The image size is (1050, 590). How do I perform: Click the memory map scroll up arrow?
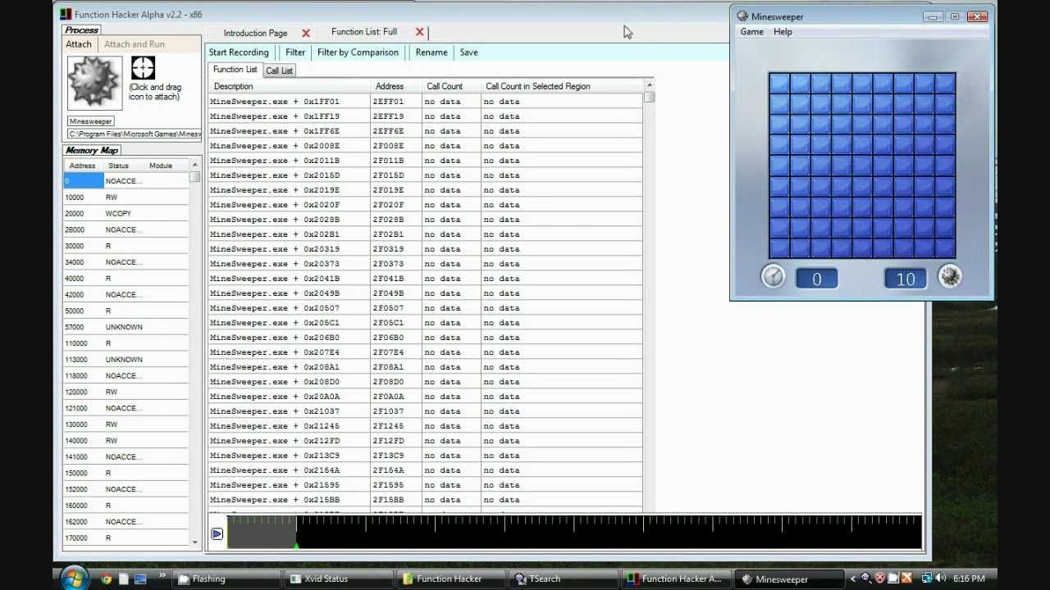click(x=194, y=166)
